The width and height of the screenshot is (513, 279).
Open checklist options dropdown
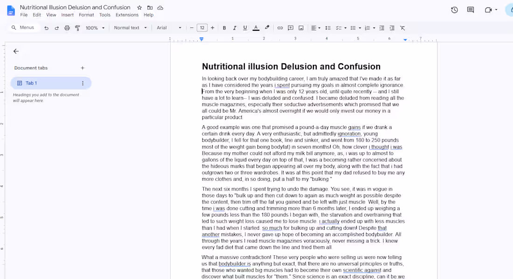(346, 28)
